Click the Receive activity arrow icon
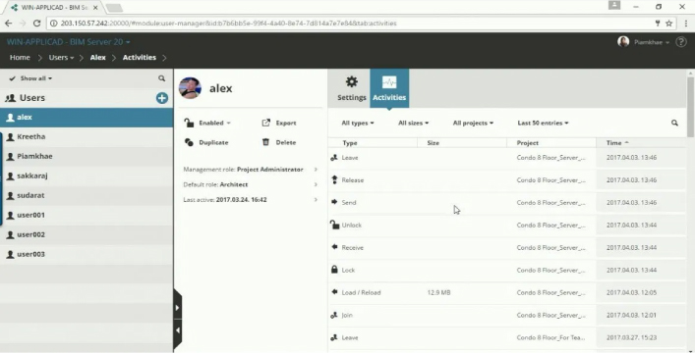This screenshot has height=353, width=695. tap(334, 247)
